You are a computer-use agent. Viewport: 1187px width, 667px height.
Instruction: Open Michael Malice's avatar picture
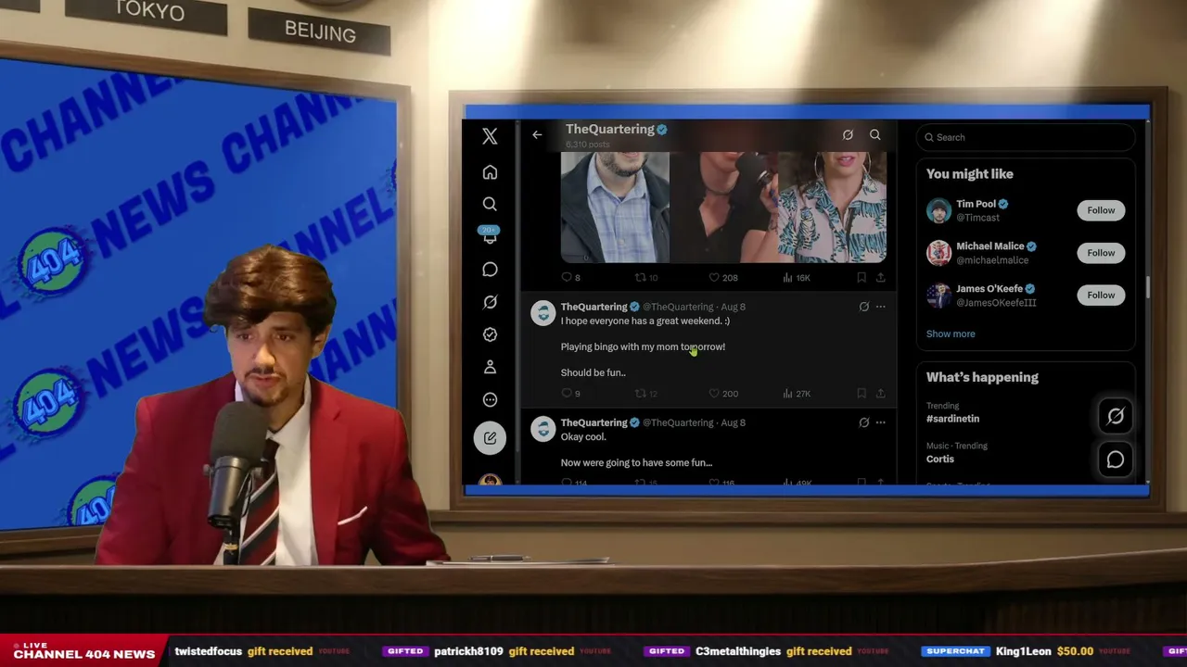coord(938,253)
